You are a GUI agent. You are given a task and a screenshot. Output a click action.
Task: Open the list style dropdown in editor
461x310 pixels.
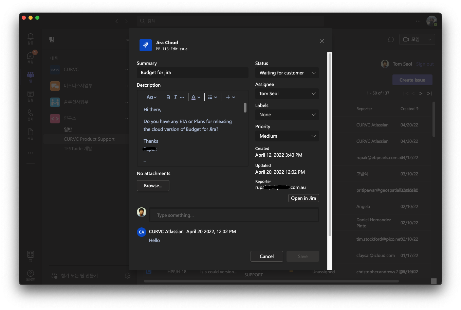(212, 97)
